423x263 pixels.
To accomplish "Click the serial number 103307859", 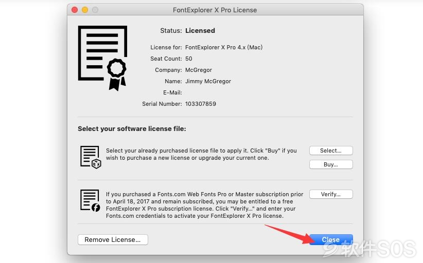I will [201, 104].
